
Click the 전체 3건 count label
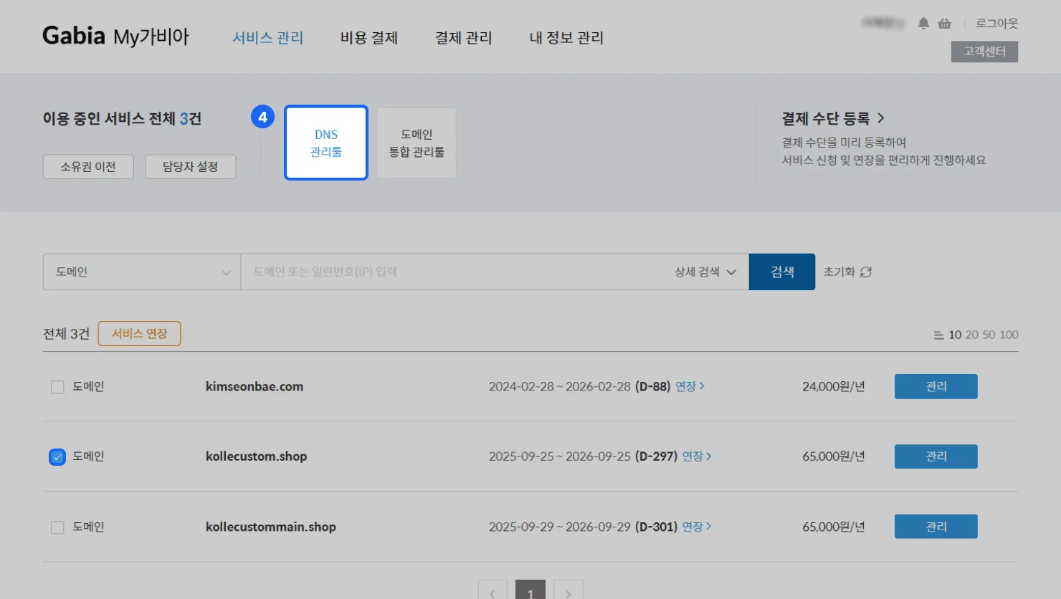tap(66, 334)
